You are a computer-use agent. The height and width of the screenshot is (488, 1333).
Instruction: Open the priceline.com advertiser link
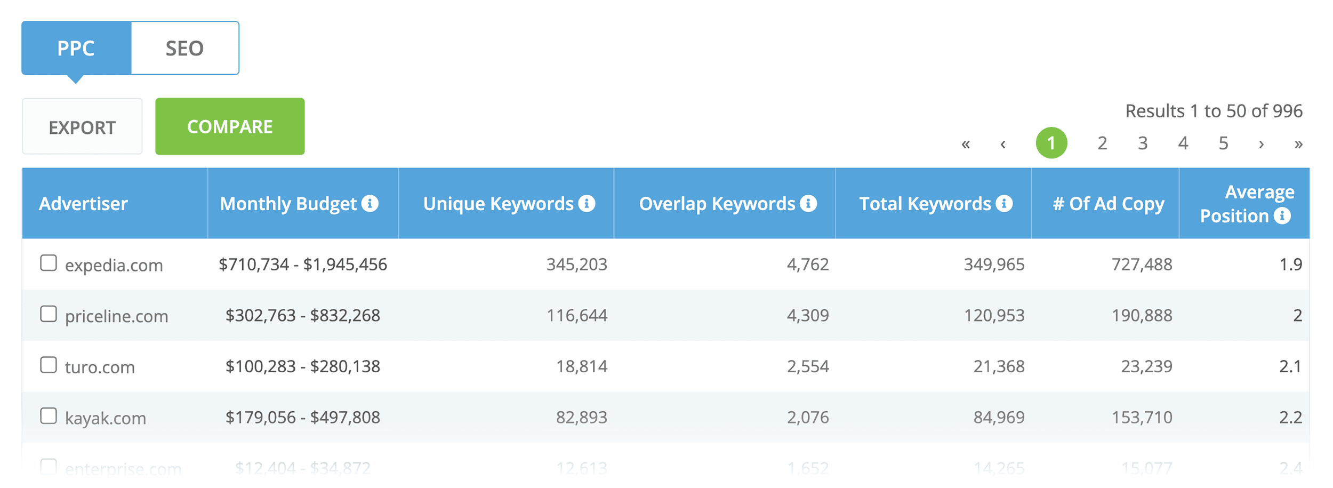(117, 316)
